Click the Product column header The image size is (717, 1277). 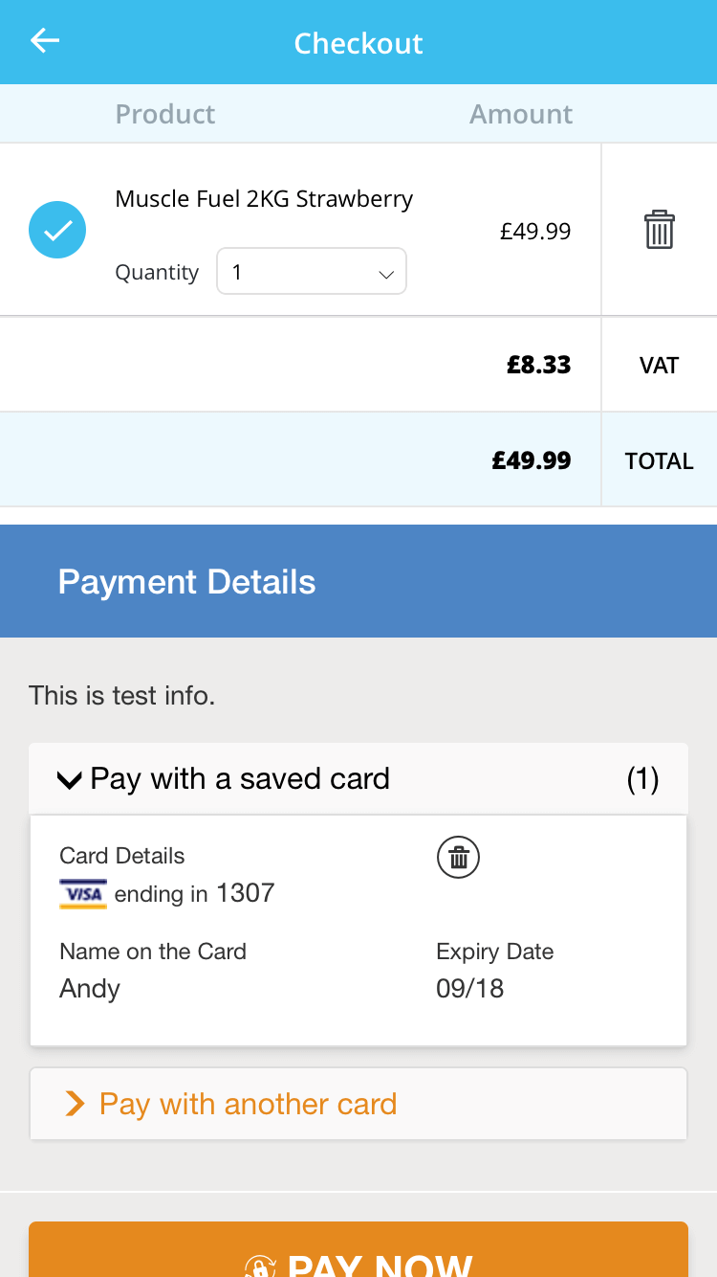[165, 114]
